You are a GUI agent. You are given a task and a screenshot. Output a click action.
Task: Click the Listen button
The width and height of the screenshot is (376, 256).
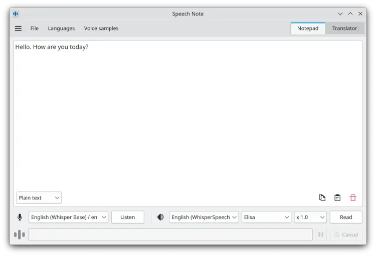pos(127,217)
